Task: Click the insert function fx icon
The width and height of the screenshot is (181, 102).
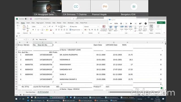Action: 33,39
